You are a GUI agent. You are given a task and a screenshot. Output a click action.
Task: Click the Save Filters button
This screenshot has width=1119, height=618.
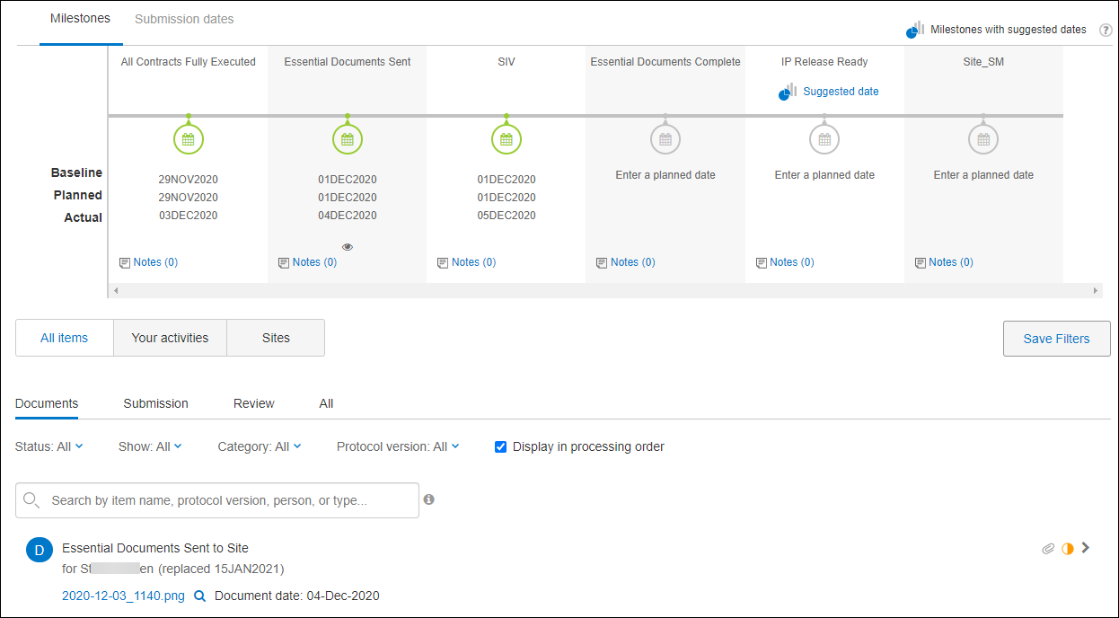[x=1056, y=339]
